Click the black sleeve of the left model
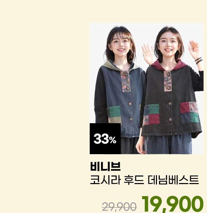The image size is (207, 213). (x=100, y=95)
